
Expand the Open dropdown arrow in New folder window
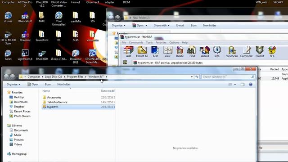(x=146, y=25)
